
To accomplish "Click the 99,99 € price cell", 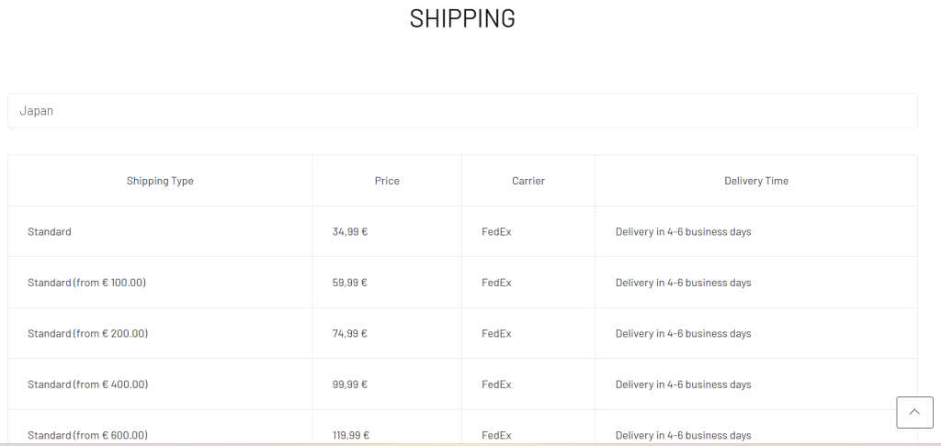I will click(350, 385).
